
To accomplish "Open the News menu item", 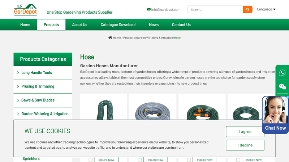I will 154,24.
